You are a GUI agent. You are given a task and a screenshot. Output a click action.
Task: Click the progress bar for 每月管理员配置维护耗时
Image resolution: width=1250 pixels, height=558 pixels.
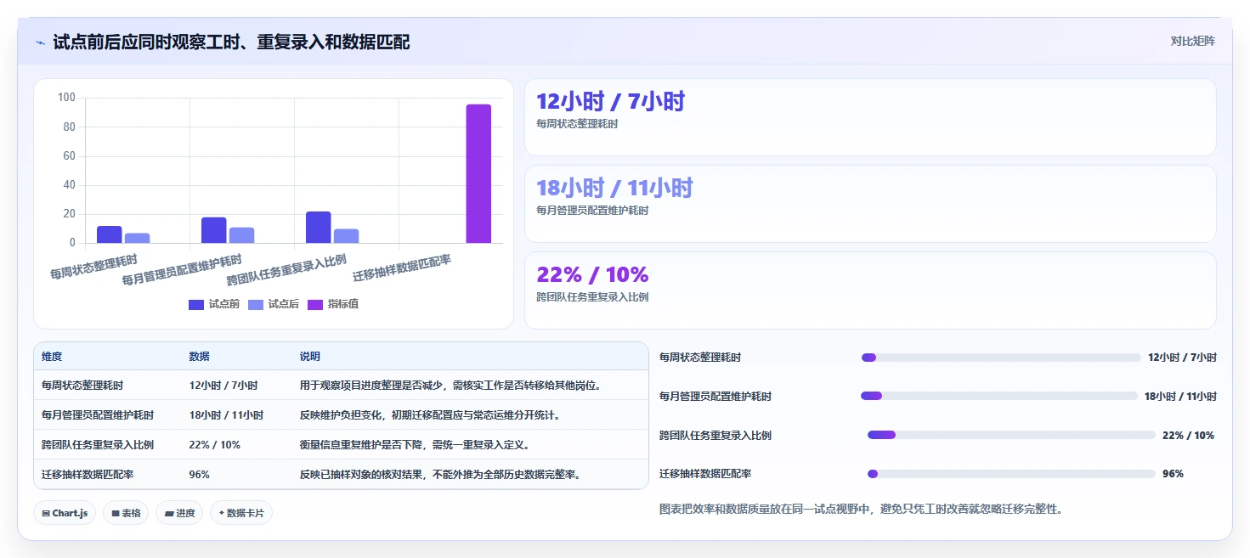pyautogui.click(x=999, y=396)
